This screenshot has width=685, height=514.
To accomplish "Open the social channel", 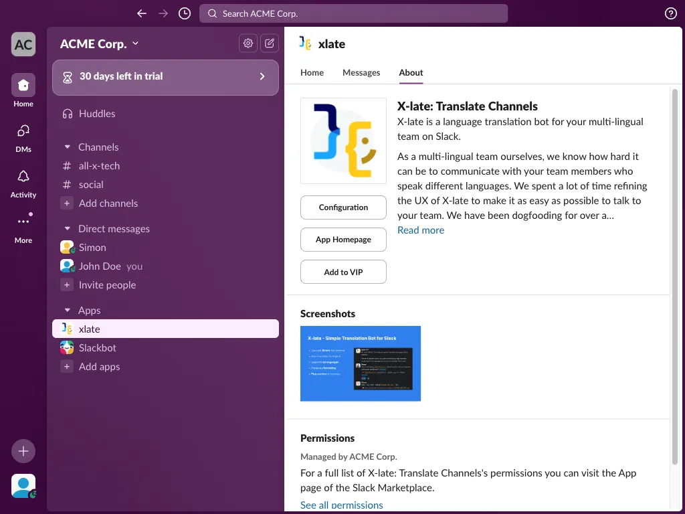I will point(165,185).
